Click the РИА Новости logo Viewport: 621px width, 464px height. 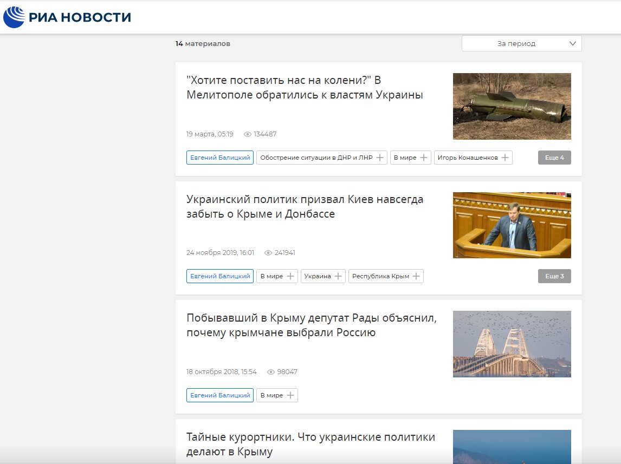(x=68, y=17)
